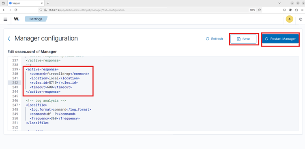Collapse the active-response block at line 239

[x=19, y=69]
